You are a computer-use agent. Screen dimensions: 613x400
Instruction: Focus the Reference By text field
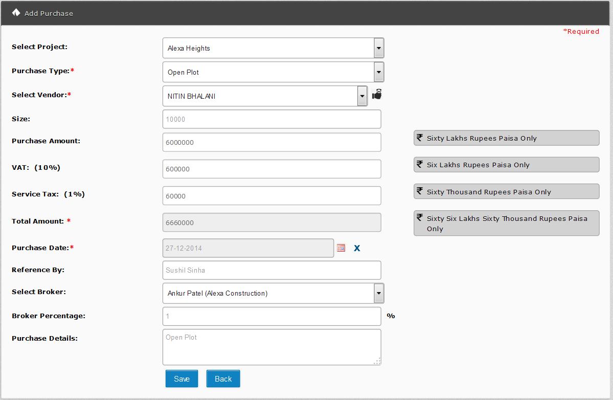click(x=271, y=270)
